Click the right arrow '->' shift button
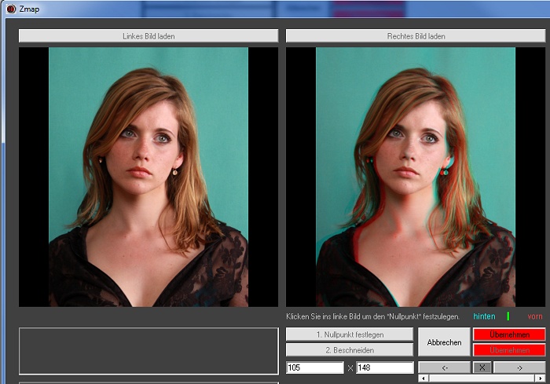 pos(519,368)
